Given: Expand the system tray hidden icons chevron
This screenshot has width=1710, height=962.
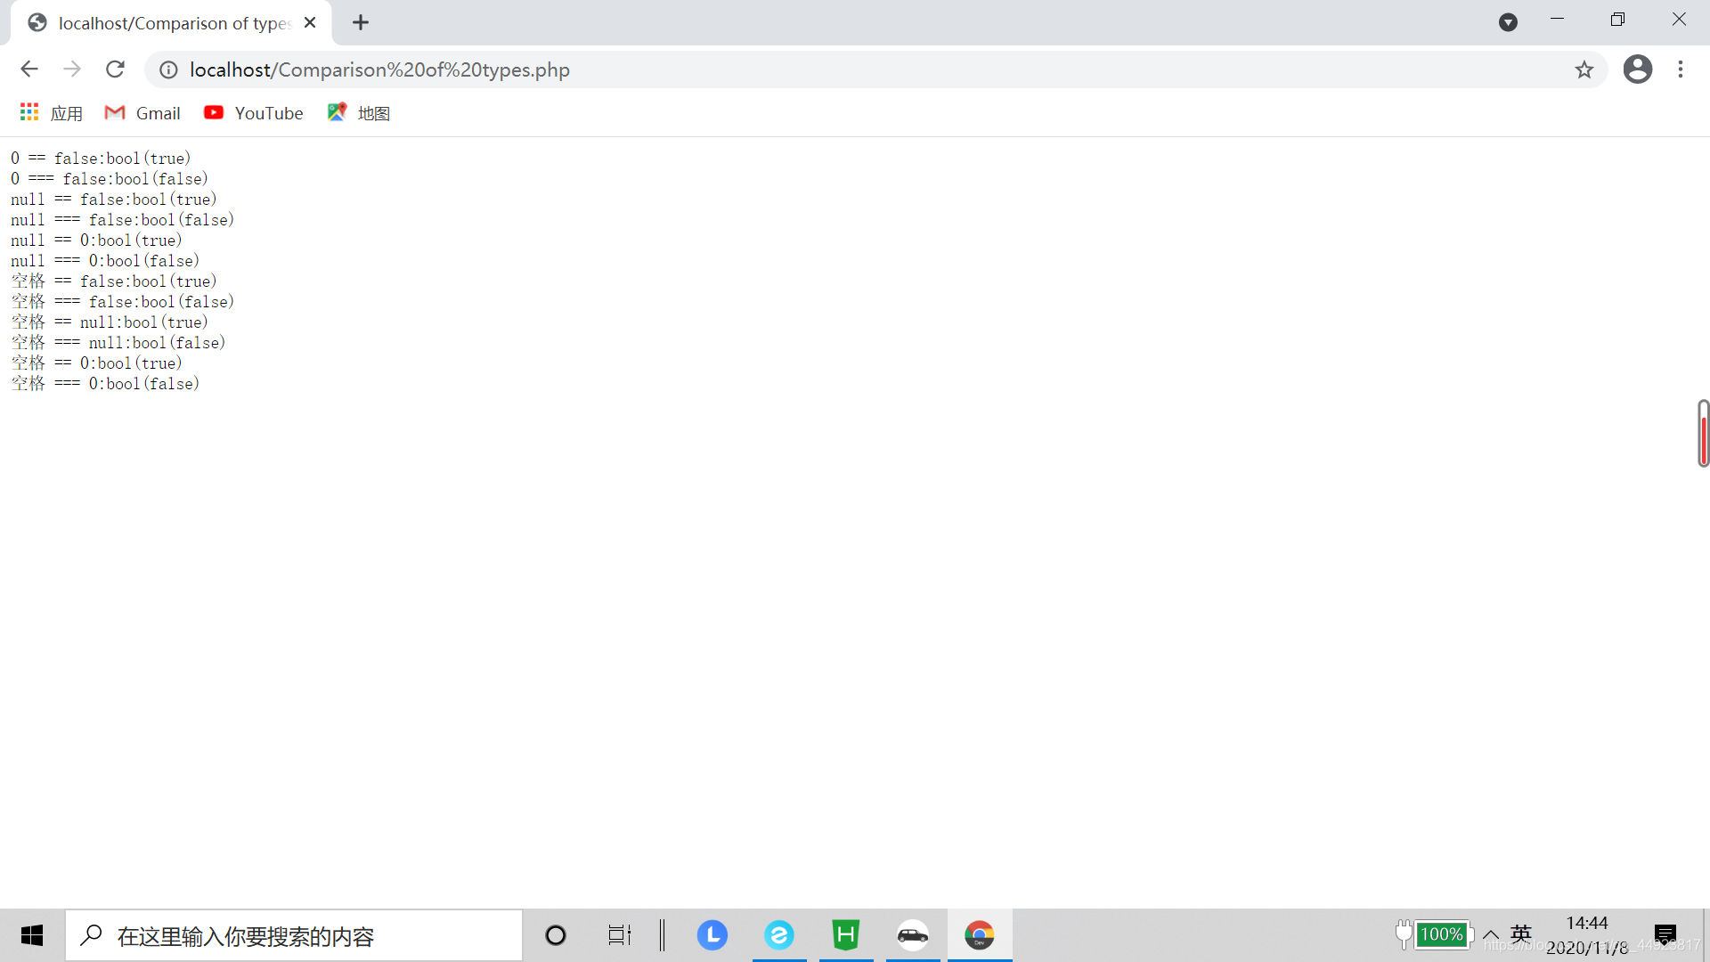Looking at the screenshot, I should coord(1490,934).
